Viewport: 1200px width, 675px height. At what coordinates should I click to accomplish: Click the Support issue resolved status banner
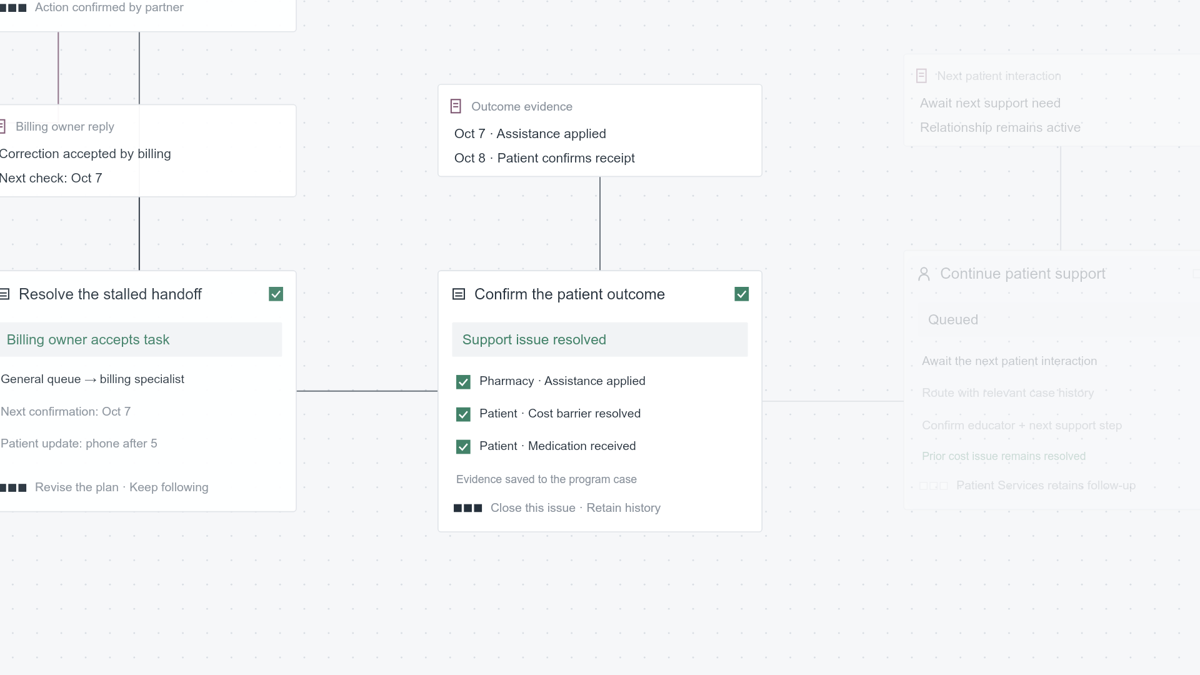pos(599,339)
